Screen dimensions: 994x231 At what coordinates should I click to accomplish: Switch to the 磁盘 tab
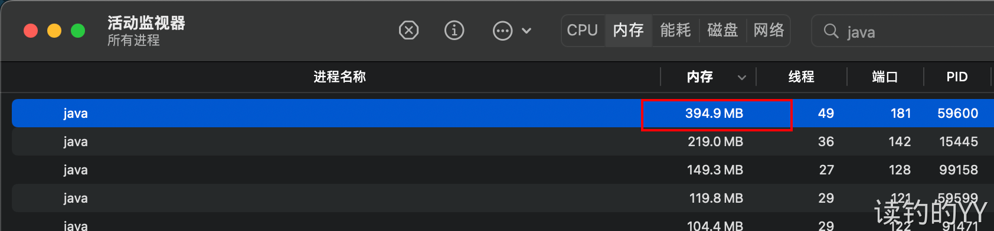(722, 31)
